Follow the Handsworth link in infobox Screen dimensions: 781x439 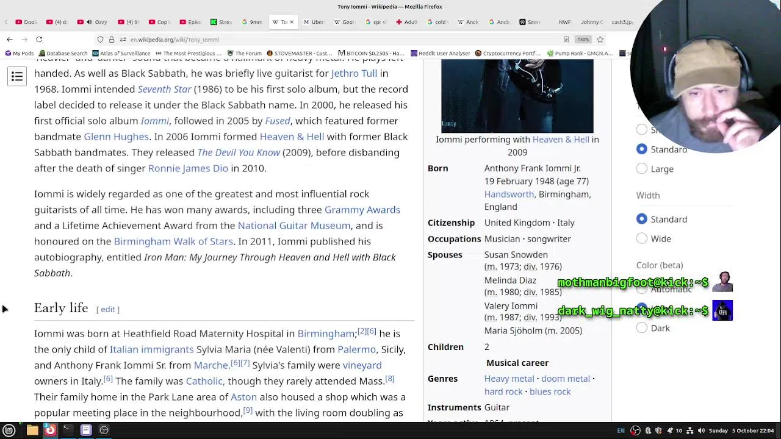pos(509,194)
